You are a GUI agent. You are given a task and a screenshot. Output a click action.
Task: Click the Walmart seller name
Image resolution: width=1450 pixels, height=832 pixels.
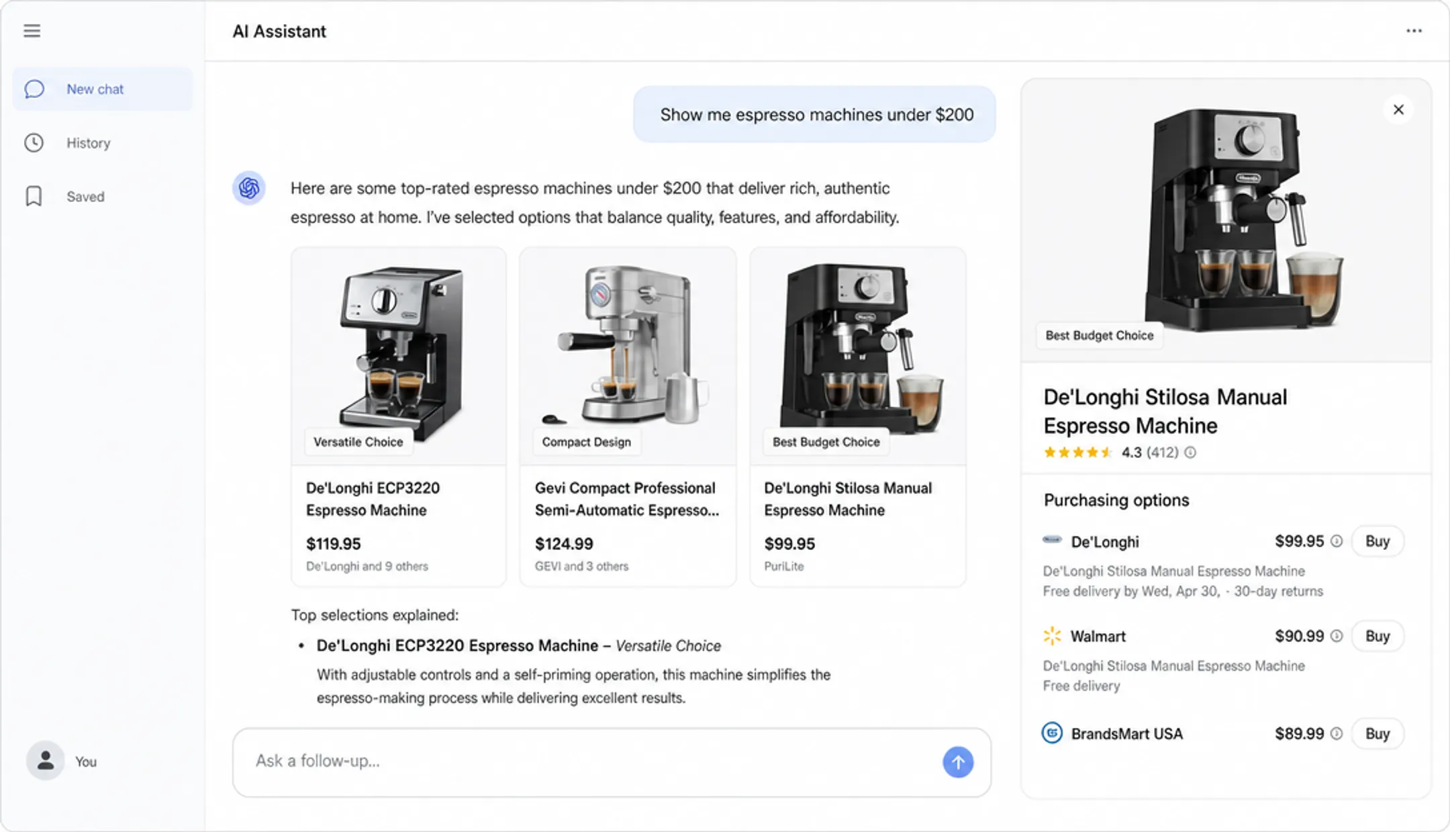click(1098, 636)
